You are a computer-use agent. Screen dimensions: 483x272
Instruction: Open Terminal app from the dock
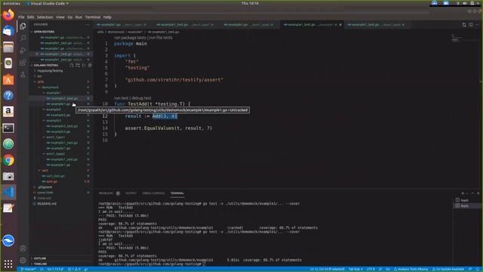click(x=8, y=128)
